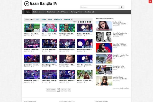The height and width of the screenshot is (102, 153).
Task: Click the heart icon under Dube Achhi Bishe
Action: point(84,36)
